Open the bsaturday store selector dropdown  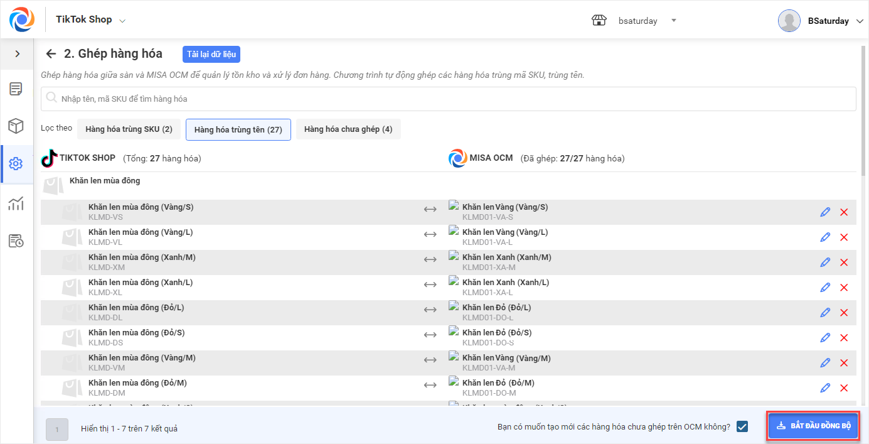(673, 20)
